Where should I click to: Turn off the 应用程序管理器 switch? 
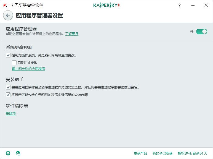coord(202,32)
